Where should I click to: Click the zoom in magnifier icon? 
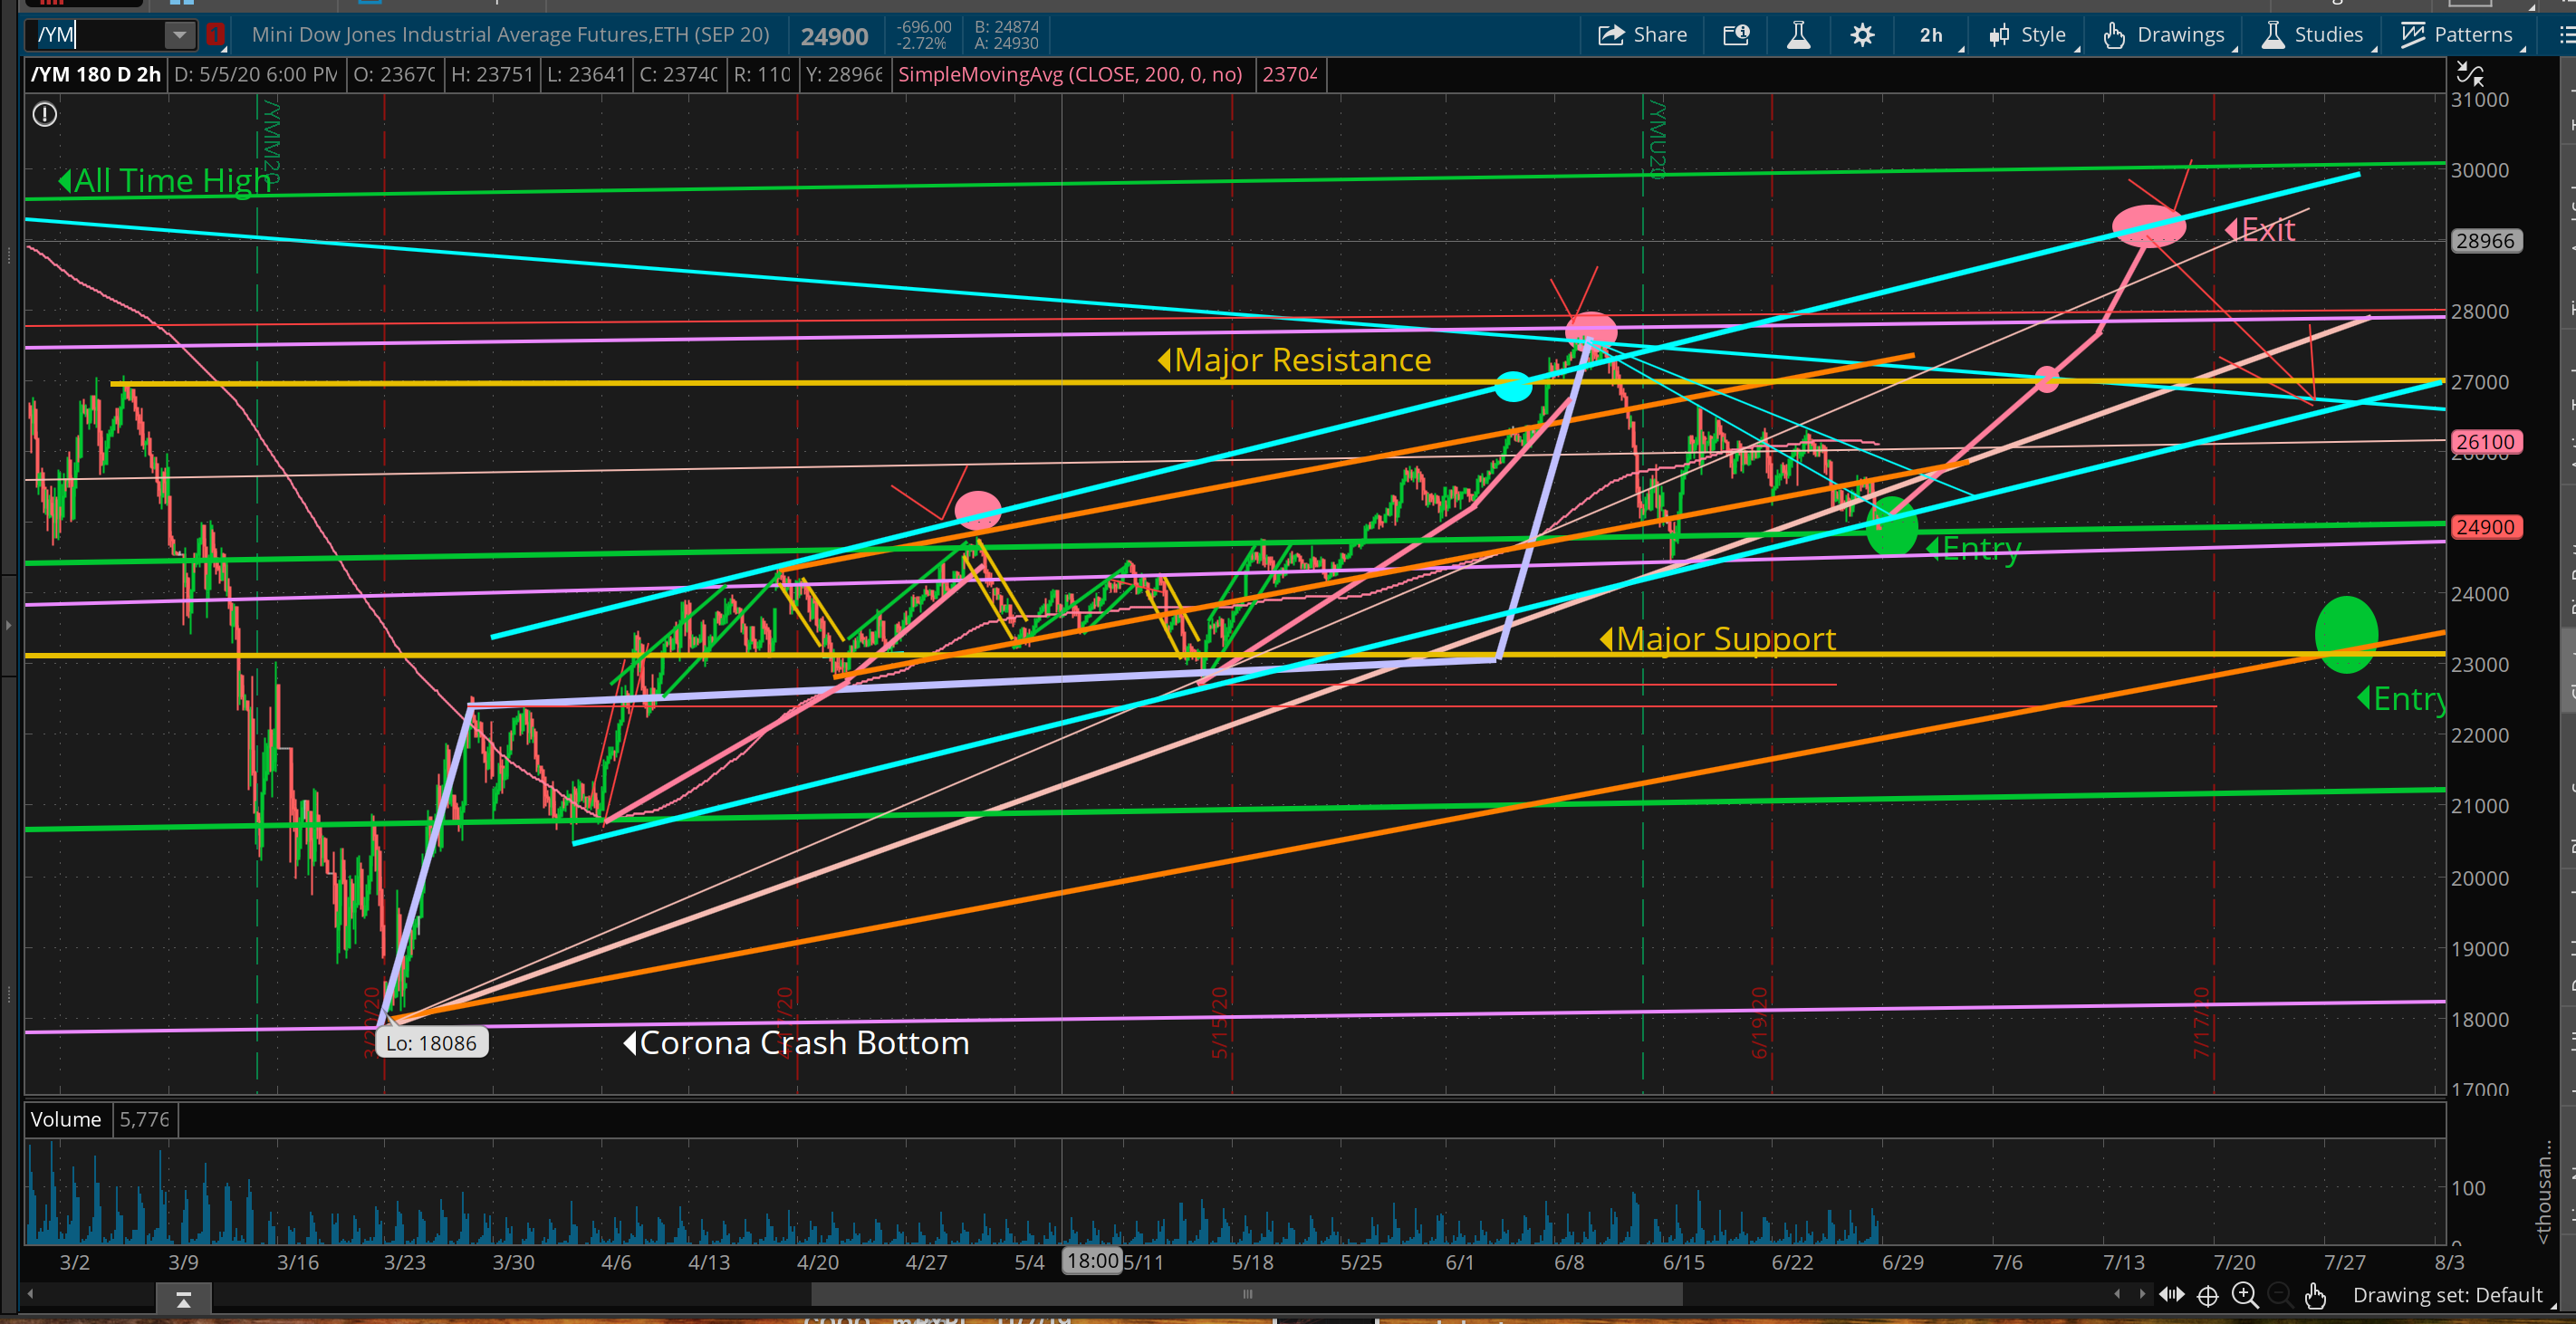click(2245, 1296)
